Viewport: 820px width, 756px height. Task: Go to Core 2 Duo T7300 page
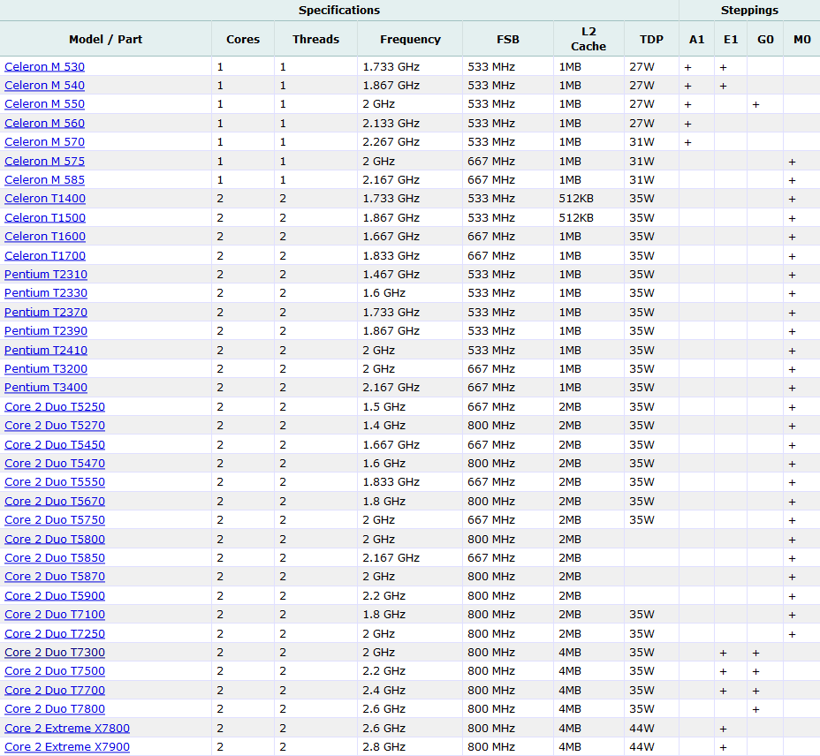coord(55,653)
